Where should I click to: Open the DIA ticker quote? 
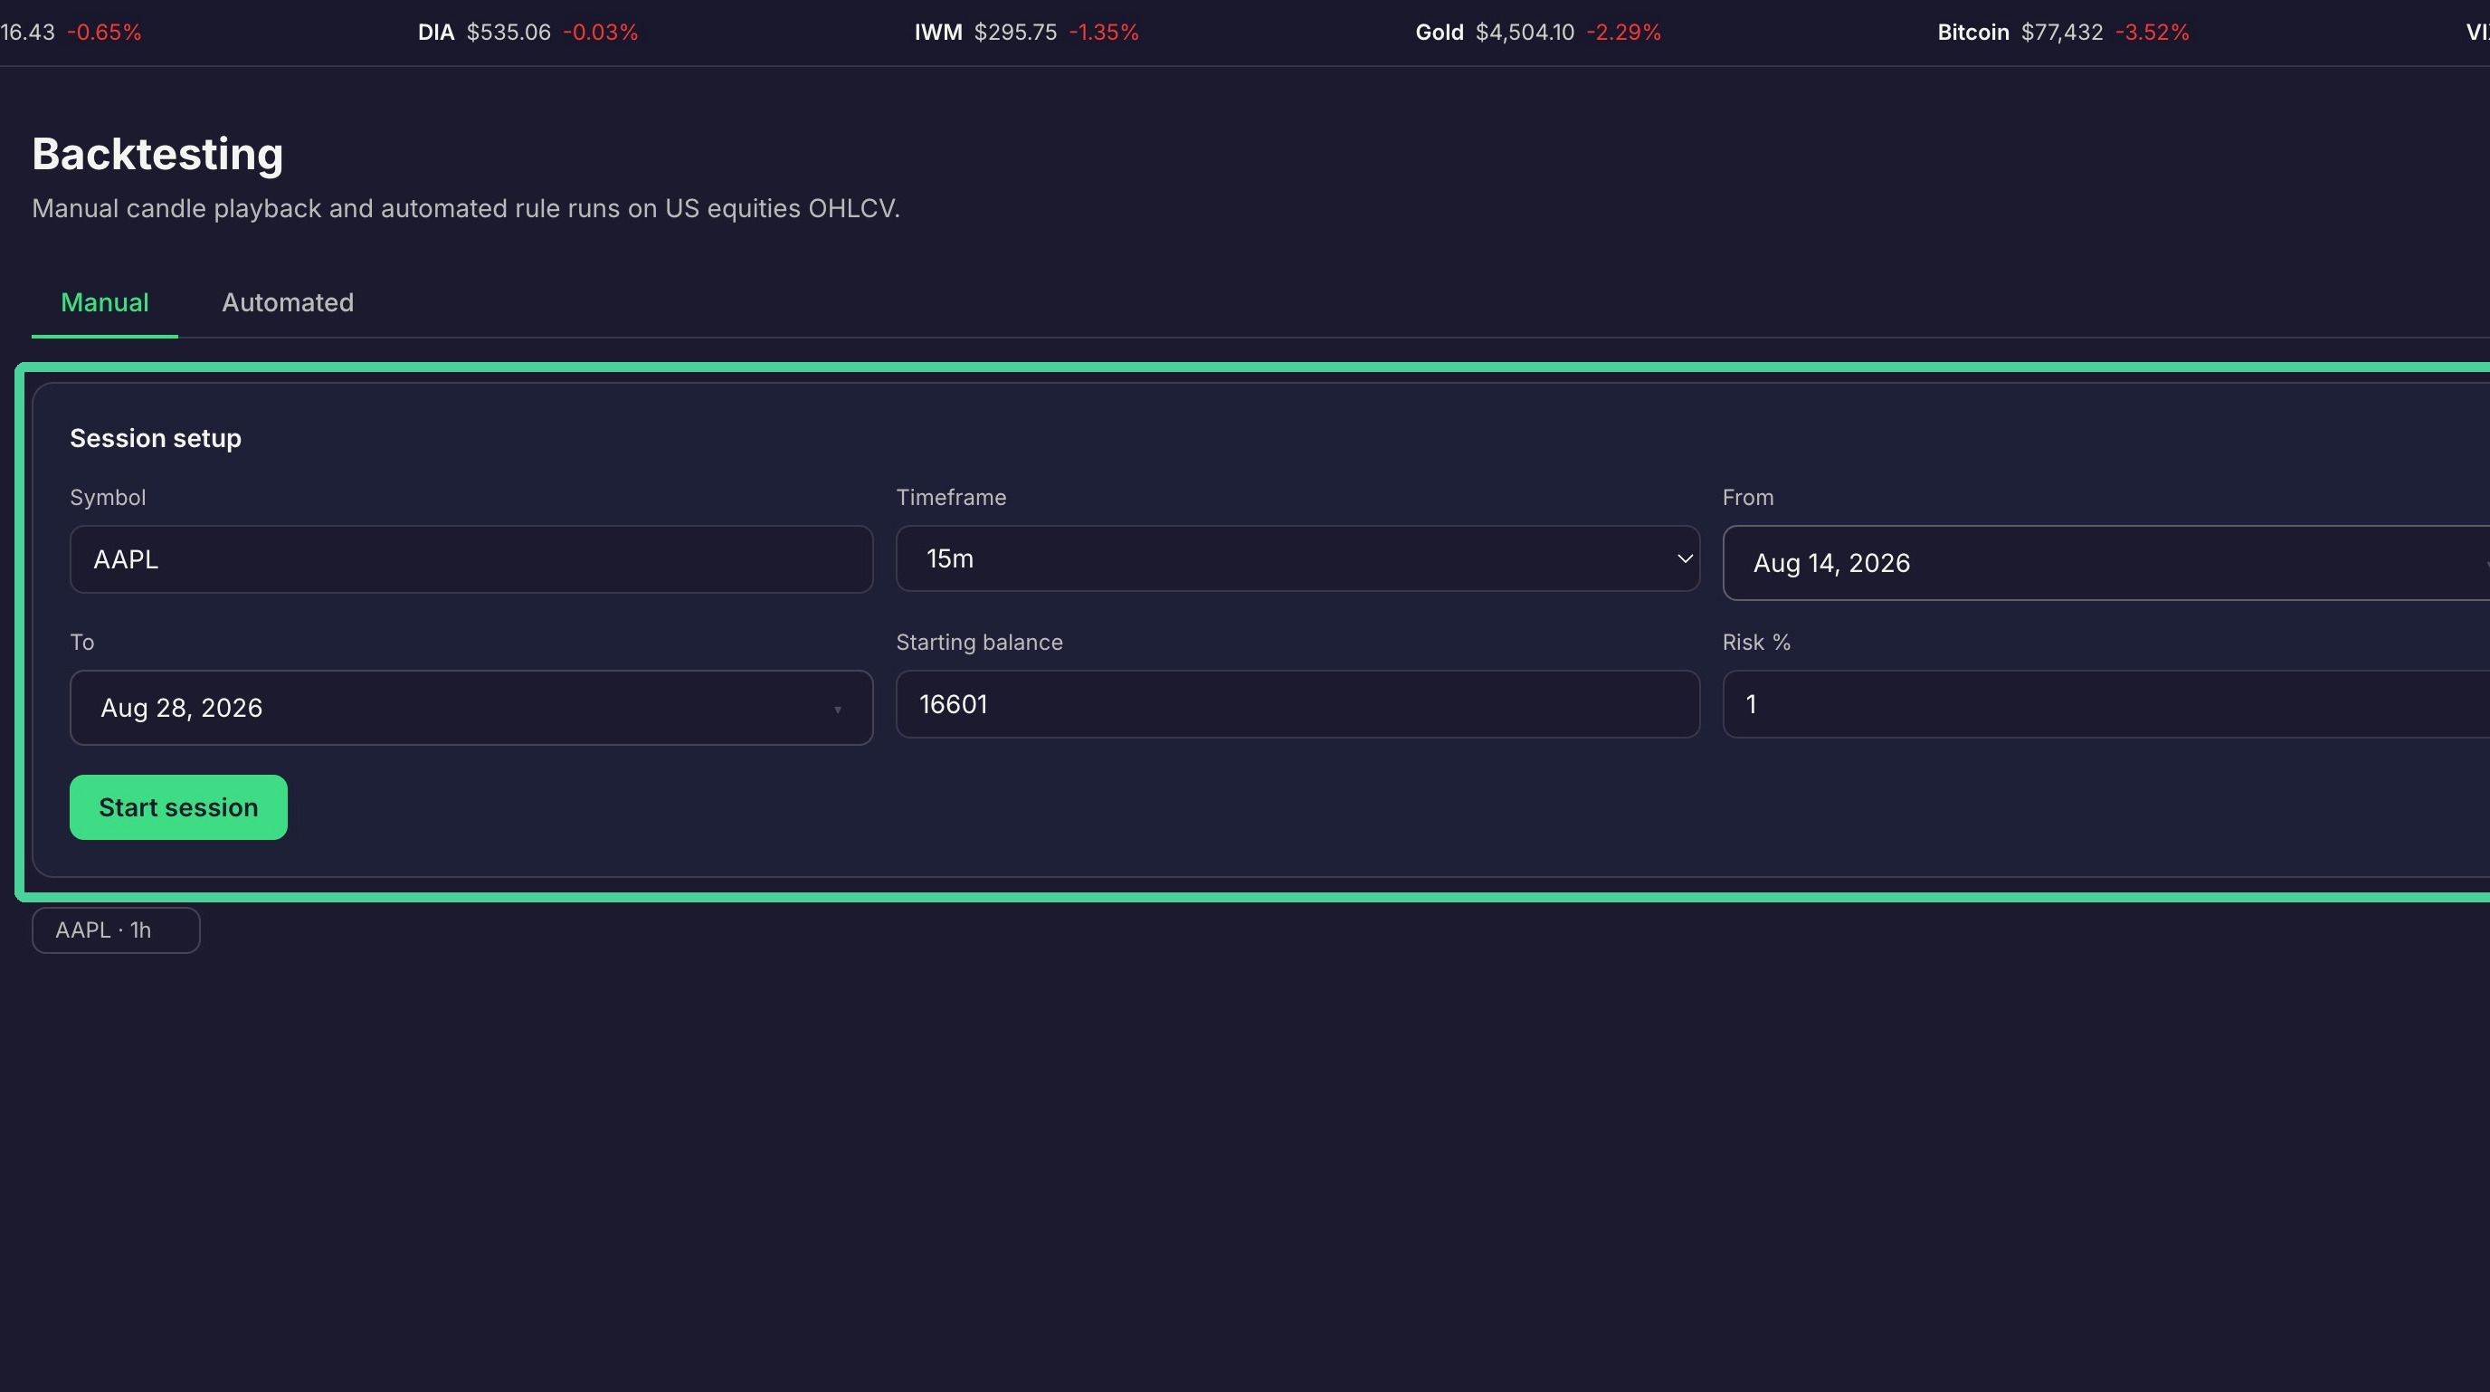coord(527,32)
